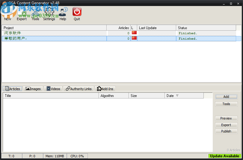Click article count 0 in 河东软件 row
The image size is (243, 160).
click(x=128, y=33)
